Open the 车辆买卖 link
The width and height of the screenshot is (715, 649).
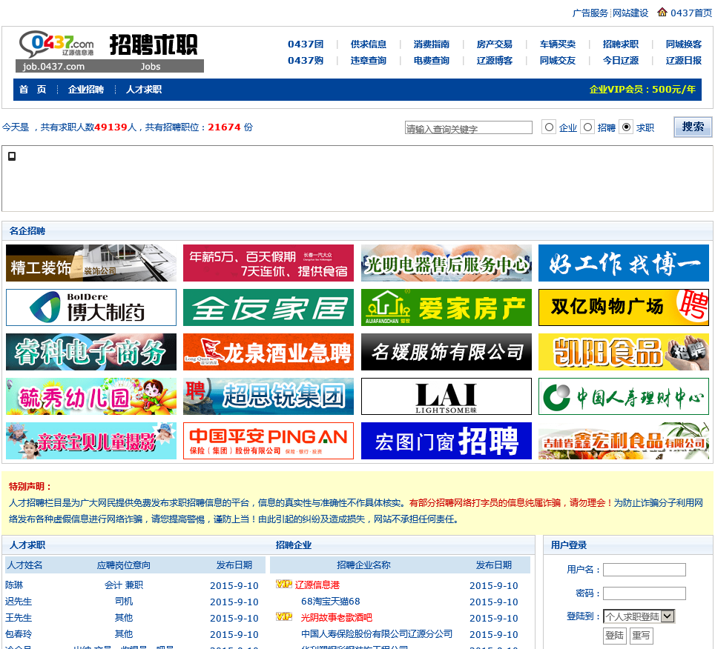tap(558, 44)
